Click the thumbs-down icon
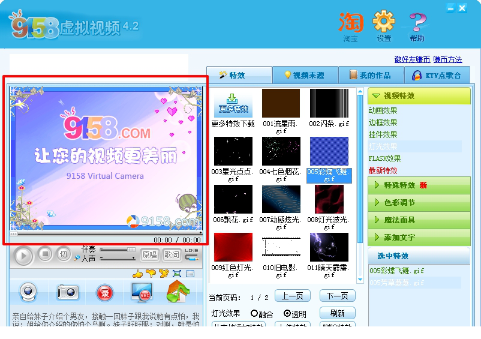This screenshot has height=339, width=481. point(151,273)
